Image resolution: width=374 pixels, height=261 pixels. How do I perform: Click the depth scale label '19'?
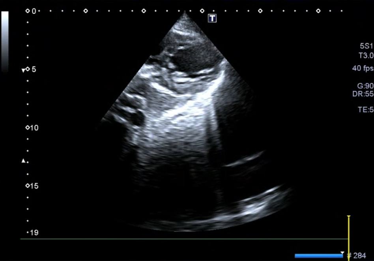pos(34,233)
